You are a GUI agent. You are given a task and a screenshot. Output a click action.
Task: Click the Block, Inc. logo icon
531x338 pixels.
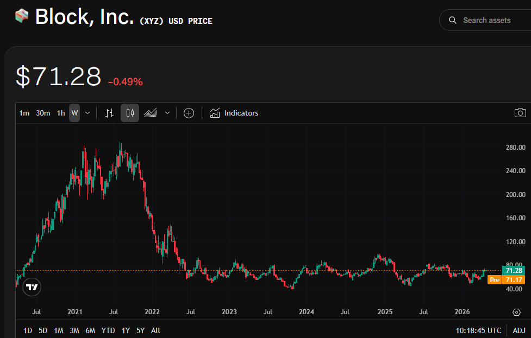click(22, 16)
